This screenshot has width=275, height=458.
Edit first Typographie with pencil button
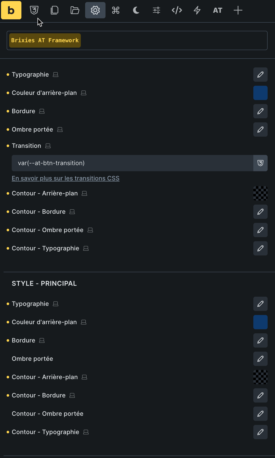pos(260,75)
